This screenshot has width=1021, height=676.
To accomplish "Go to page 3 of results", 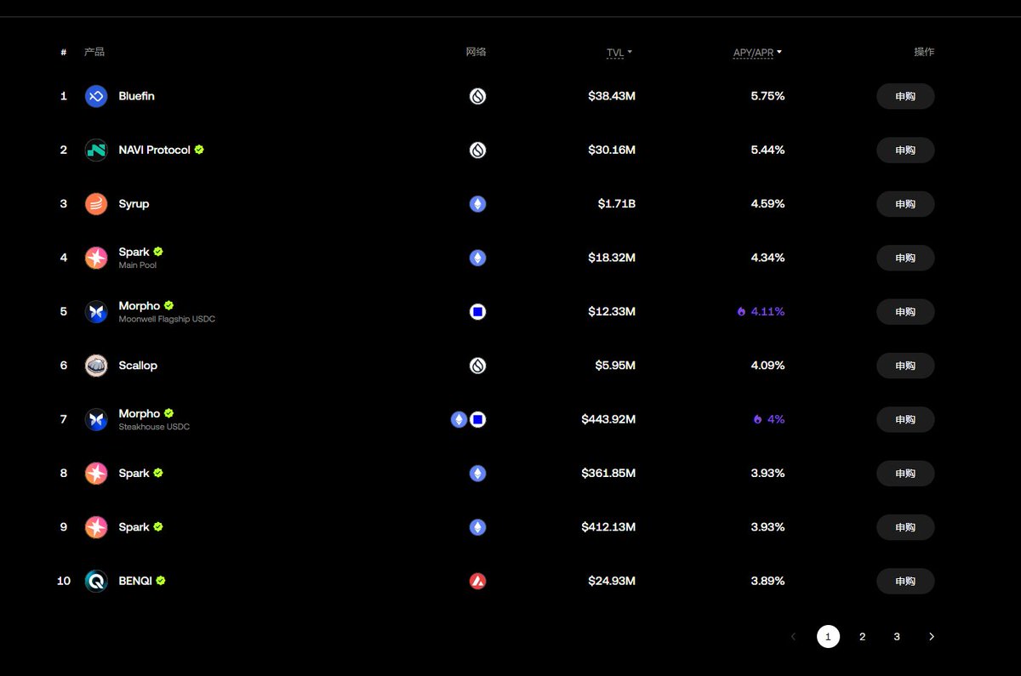I will click(x=897, y=636).
